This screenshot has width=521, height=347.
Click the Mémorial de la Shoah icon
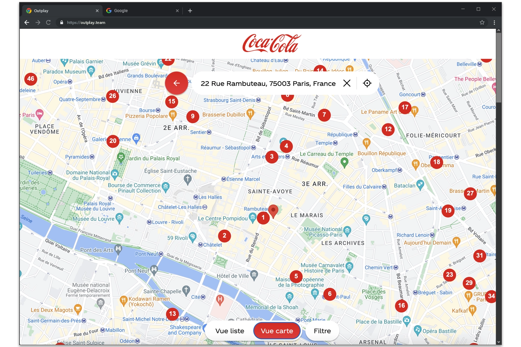coord(289,296)
